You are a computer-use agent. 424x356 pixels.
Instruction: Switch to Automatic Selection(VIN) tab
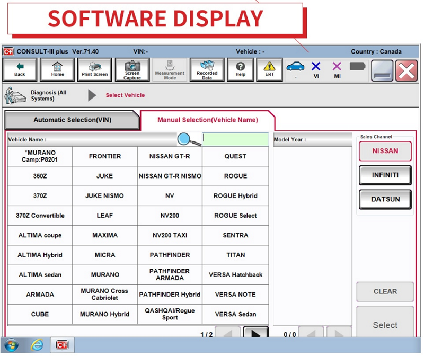72,120
